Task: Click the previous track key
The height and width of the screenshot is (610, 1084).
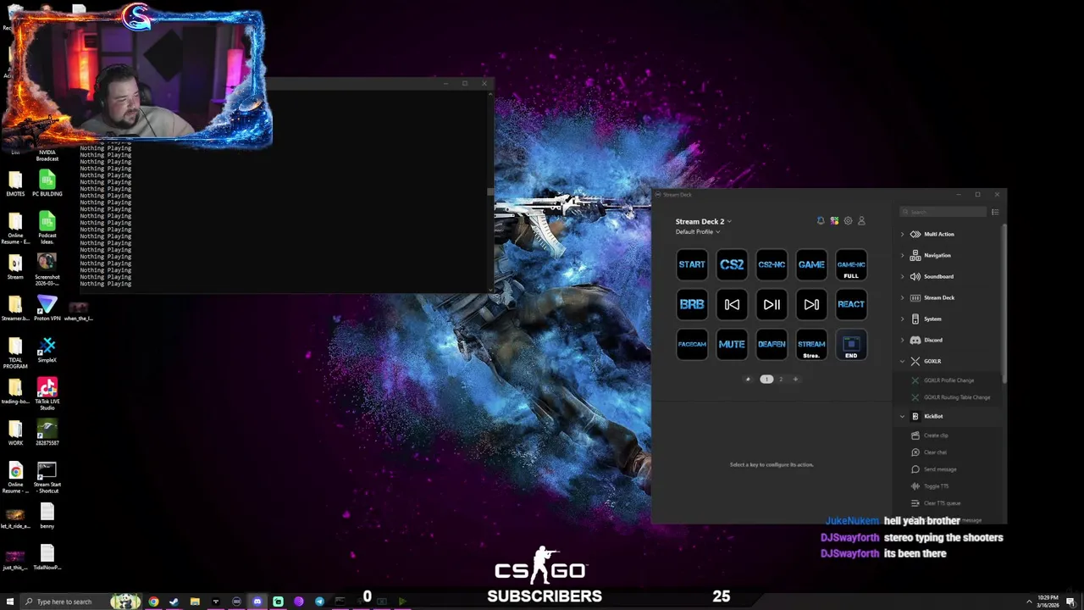Action: [732, 304]
